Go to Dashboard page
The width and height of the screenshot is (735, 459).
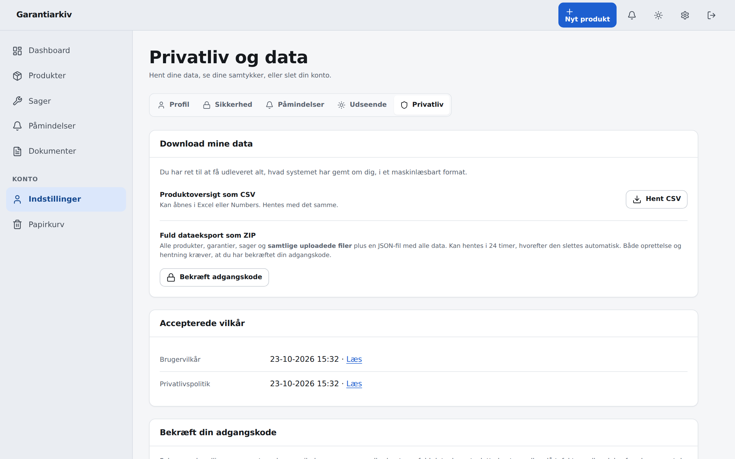[66, 51]
